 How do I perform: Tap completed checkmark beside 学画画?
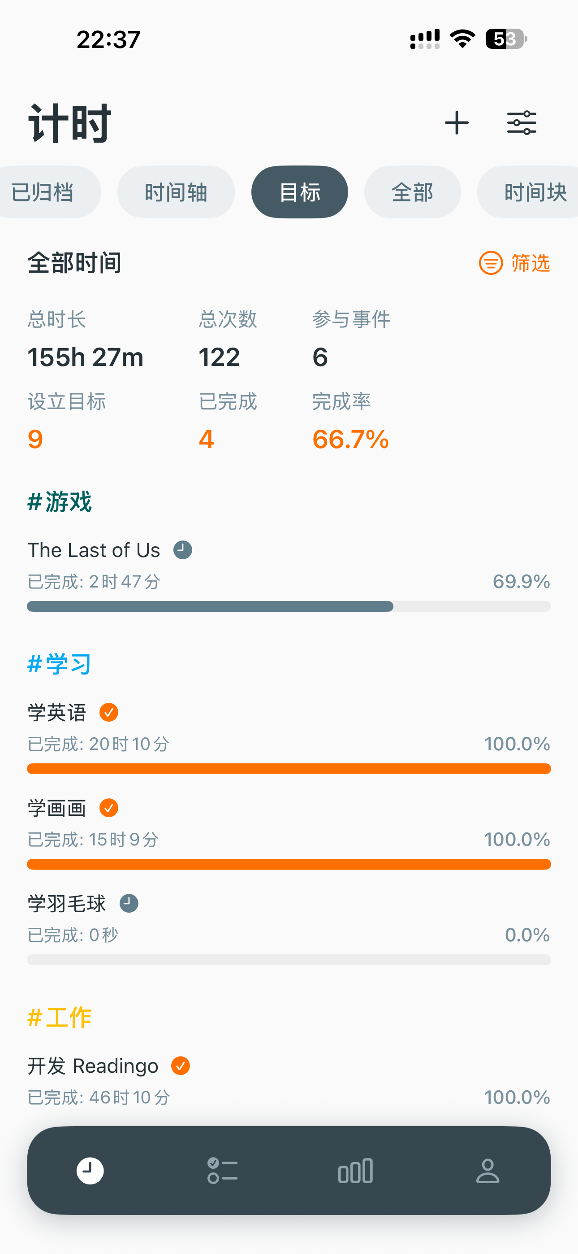pos(108,808)
